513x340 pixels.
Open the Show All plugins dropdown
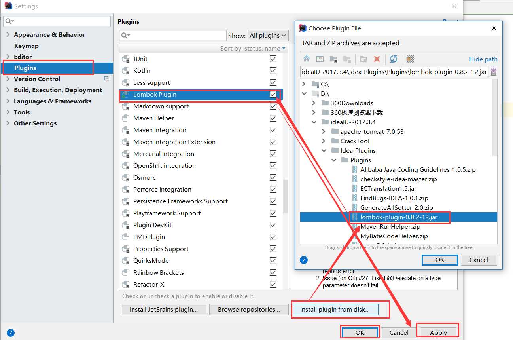point(268,36)
